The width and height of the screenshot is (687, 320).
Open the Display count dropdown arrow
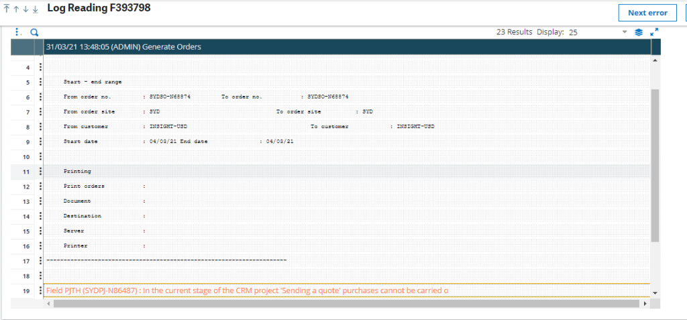click(x=625, y=32)
